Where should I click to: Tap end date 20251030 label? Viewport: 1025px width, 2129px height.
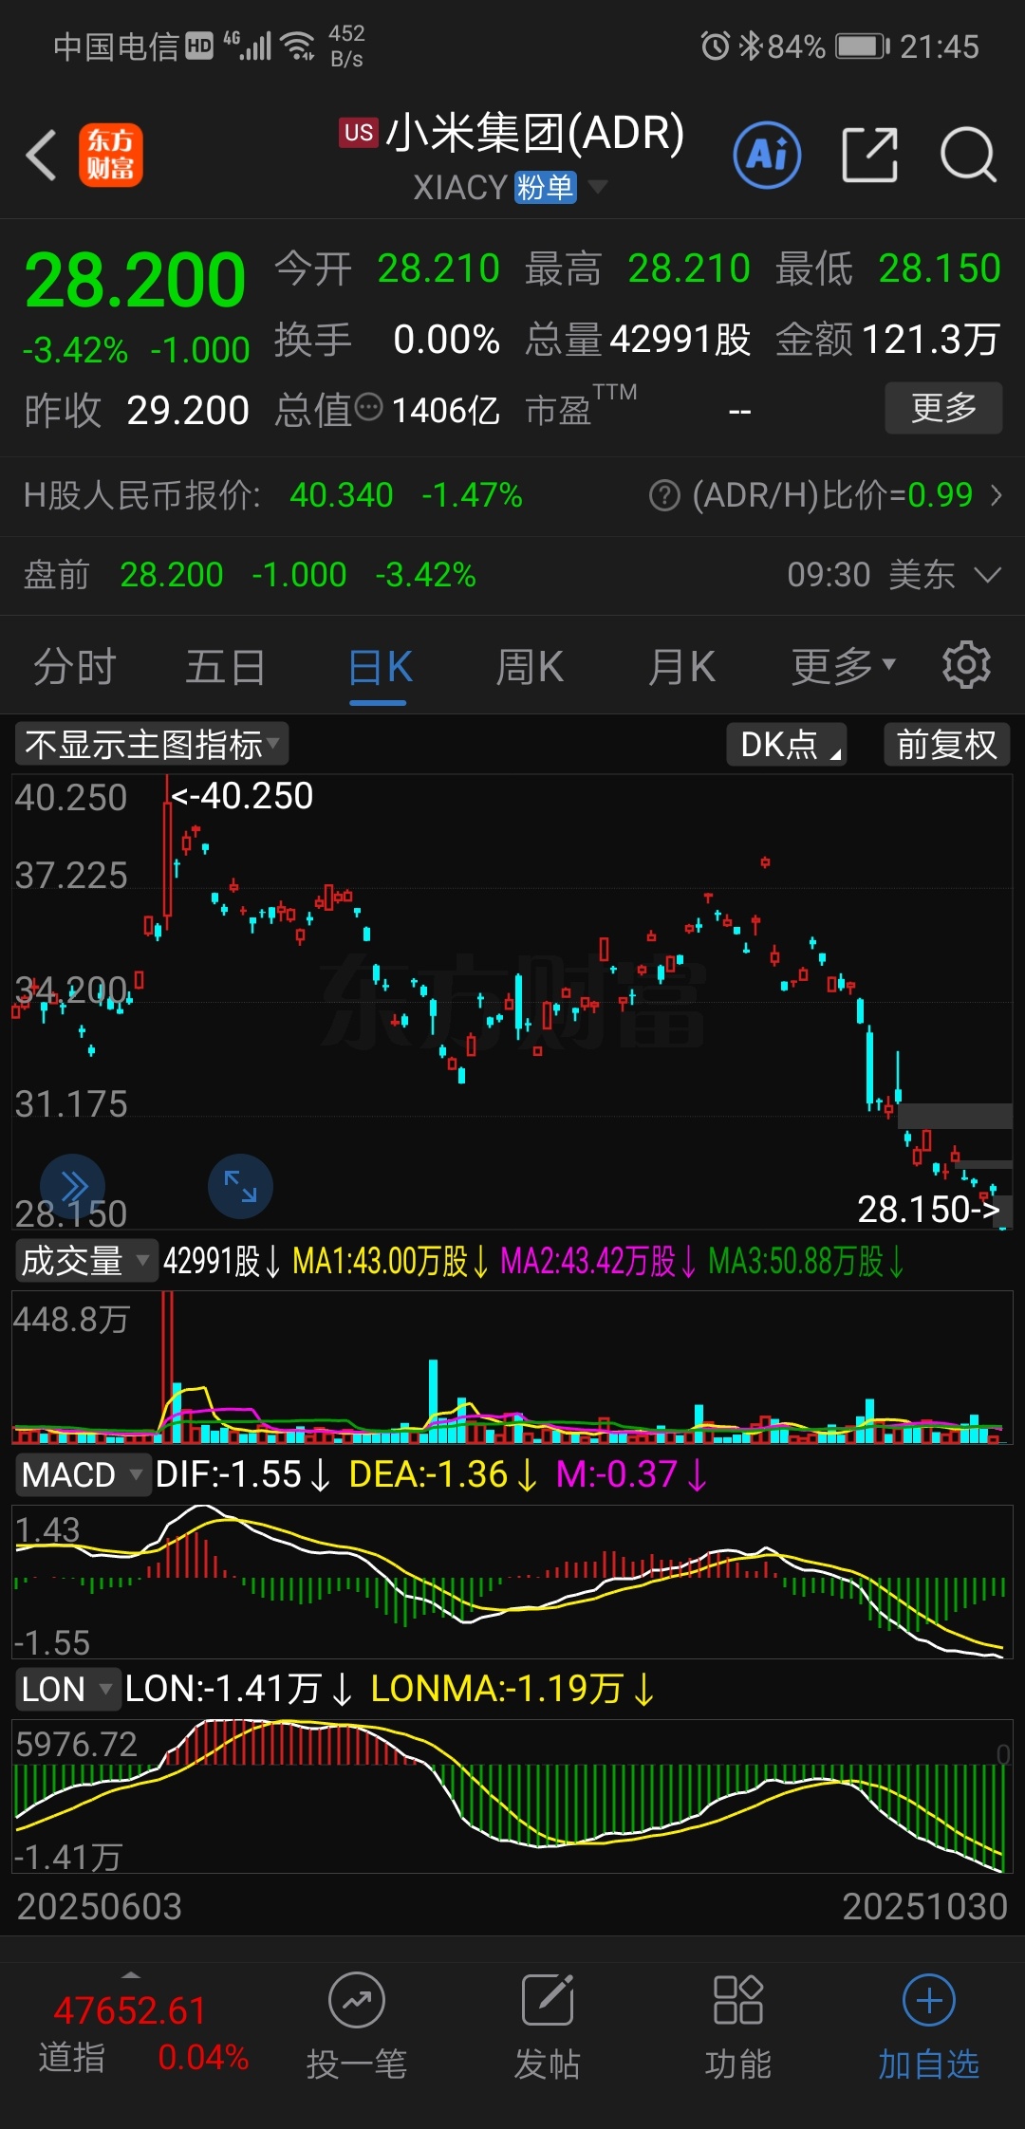tap(924, 1907)
